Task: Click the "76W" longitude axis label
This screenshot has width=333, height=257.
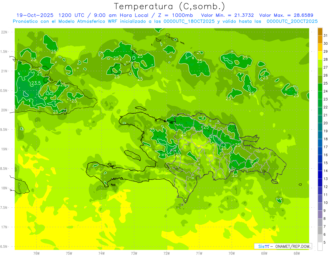Action: [x=36, y=253]
